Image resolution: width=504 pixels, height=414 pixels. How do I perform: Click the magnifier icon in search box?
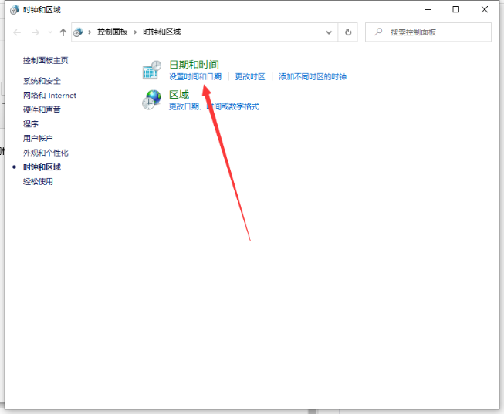[378, 32]
